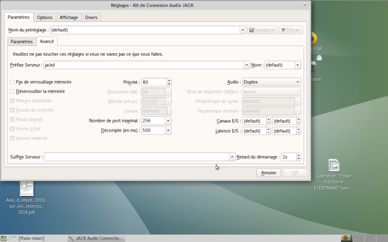Image resolution: width=388 pixels, height=242 pixels.
Task: Click the show desktop icon in taskbar
Action: point(4,238)
